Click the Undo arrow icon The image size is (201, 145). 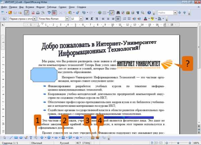[x=84, y=12]
